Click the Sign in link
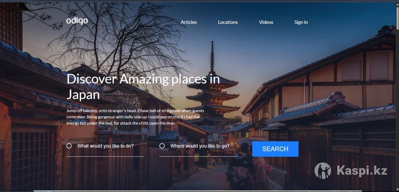This screenshot has height=192, width=399. 301,22
